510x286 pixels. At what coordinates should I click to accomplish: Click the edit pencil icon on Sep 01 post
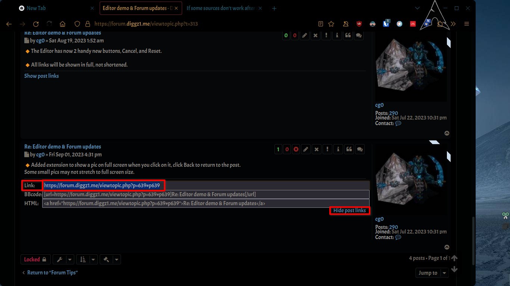(306, 149)
